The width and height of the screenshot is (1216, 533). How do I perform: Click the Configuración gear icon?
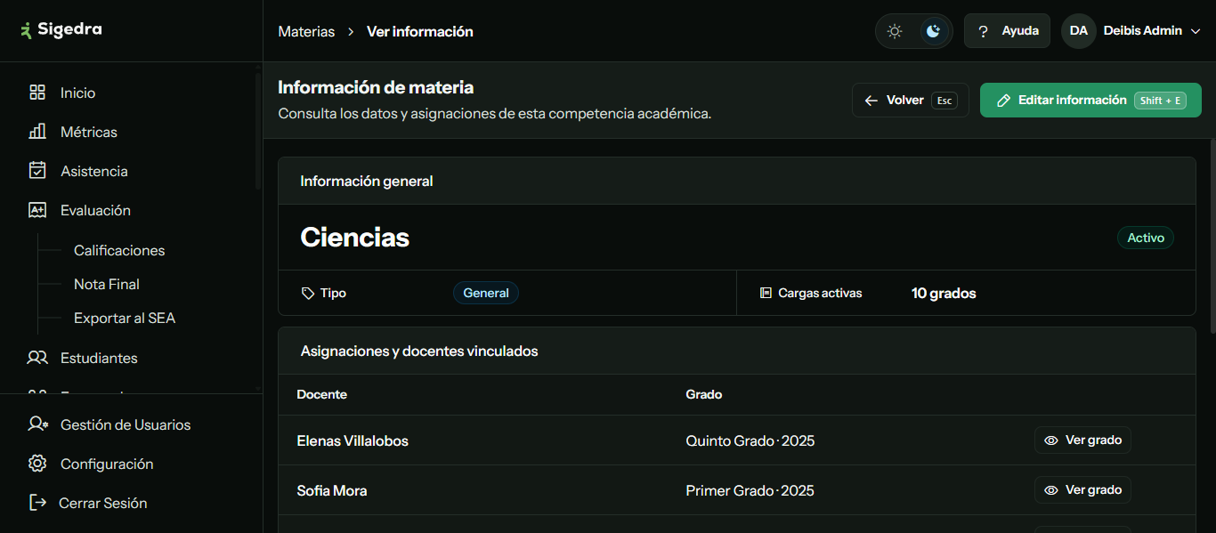click(x=37, y=464)
